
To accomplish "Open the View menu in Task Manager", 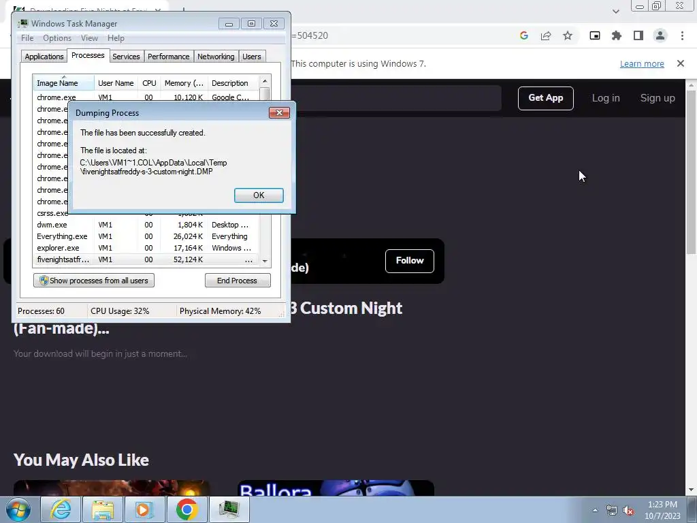I will tap(89, 38).
